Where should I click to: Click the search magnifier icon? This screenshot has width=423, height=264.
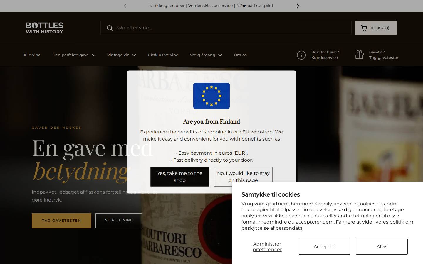point(110,28)
